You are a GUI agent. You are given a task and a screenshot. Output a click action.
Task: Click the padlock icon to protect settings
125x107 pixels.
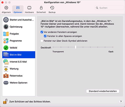click(5, 101)
